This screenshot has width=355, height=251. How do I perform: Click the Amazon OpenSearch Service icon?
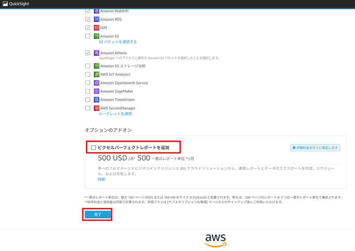96,83
